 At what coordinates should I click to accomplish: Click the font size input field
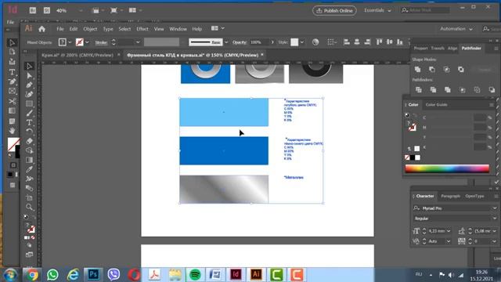(437, 231)
